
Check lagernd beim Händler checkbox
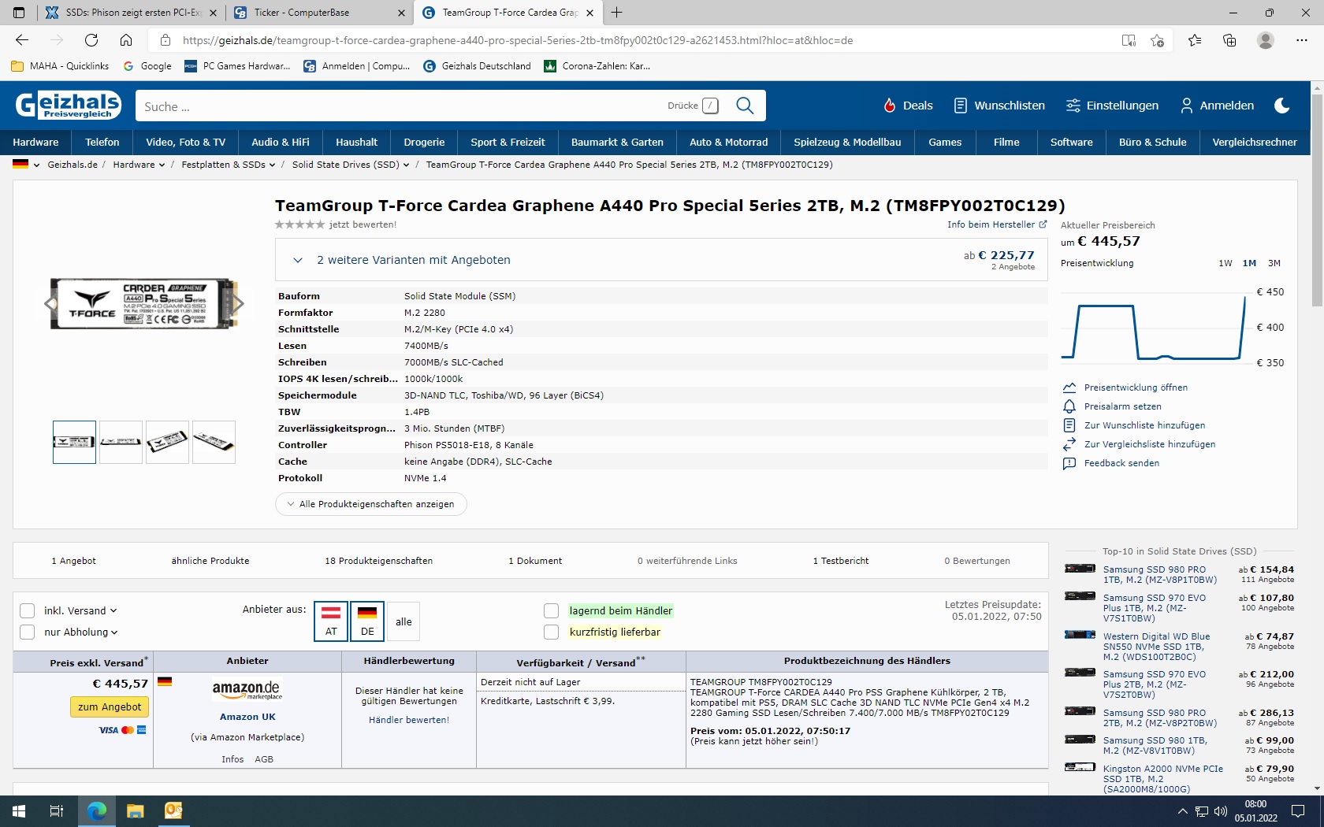point(552,611)
